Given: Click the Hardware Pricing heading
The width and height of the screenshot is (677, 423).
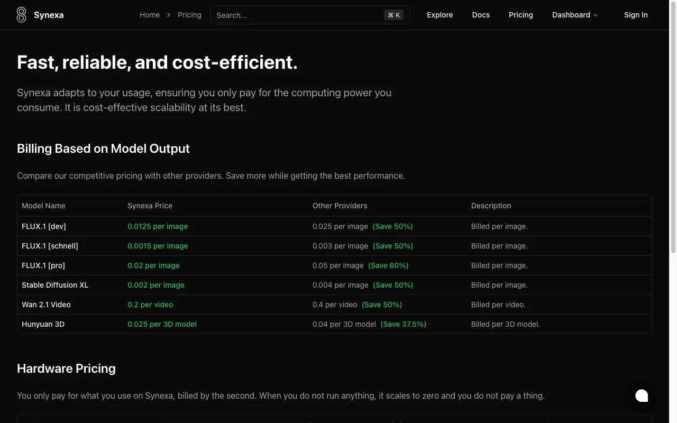Looking at the screenshot, I should pyautogui.click(x=66, y=369).
